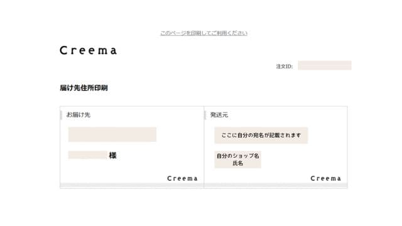Click gray marker bar beside 発送元
The width and height of the screenshot is (402, 226).
point(205,115)
